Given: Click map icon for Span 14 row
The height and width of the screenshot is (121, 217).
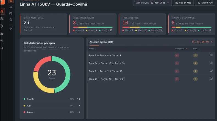Looking at the screenshot, I should pos(211,63).
